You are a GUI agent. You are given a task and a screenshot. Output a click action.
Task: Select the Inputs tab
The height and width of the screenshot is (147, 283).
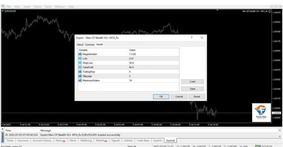coord(100,44)
